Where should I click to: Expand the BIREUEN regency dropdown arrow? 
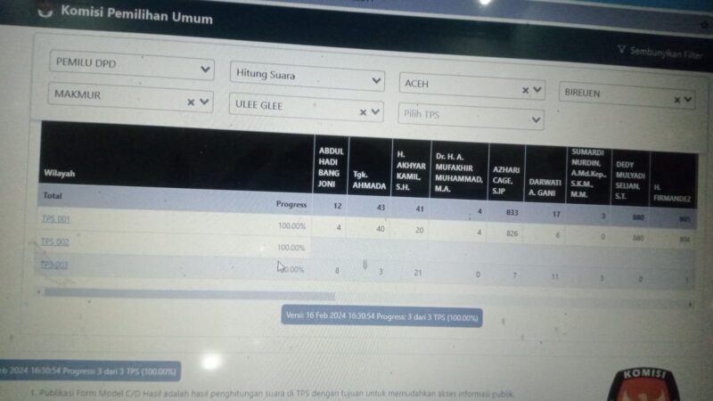click(x=688, y=99)
